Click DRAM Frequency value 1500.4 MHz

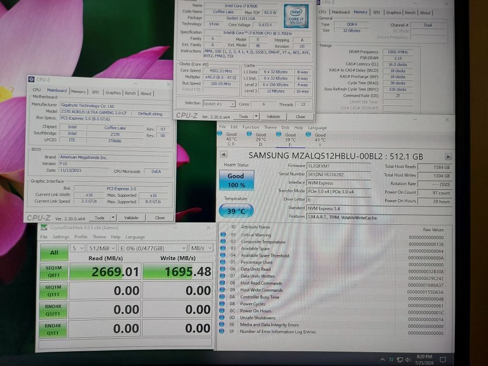pos(398,52)
